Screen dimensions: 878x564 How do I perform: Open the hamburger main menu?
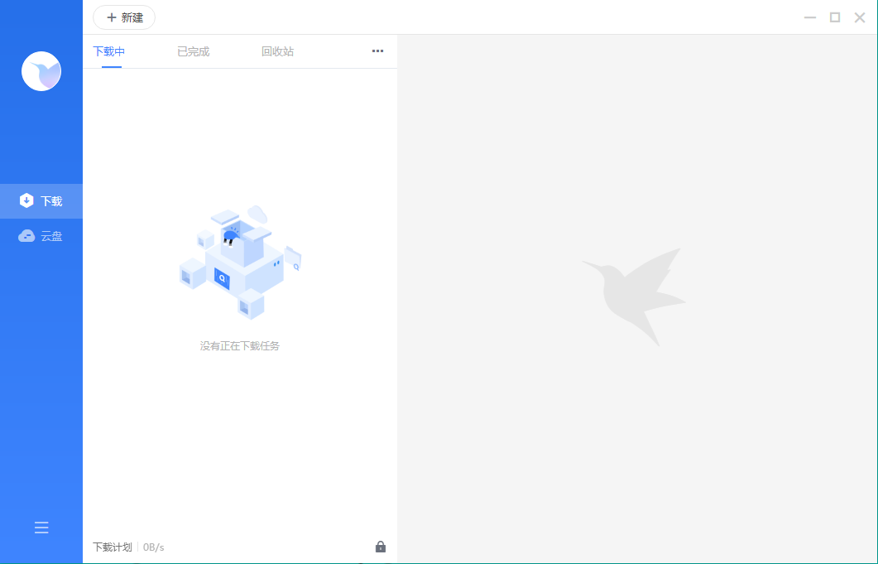[41, 528]
